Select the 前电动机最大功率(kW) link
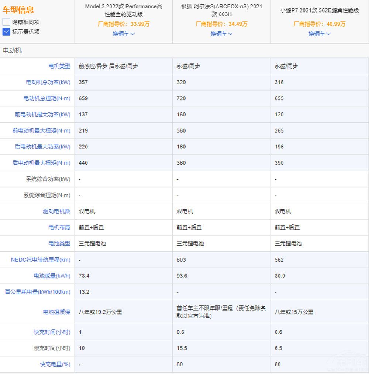Screen dimensions: 369x374 coord(42,115)
